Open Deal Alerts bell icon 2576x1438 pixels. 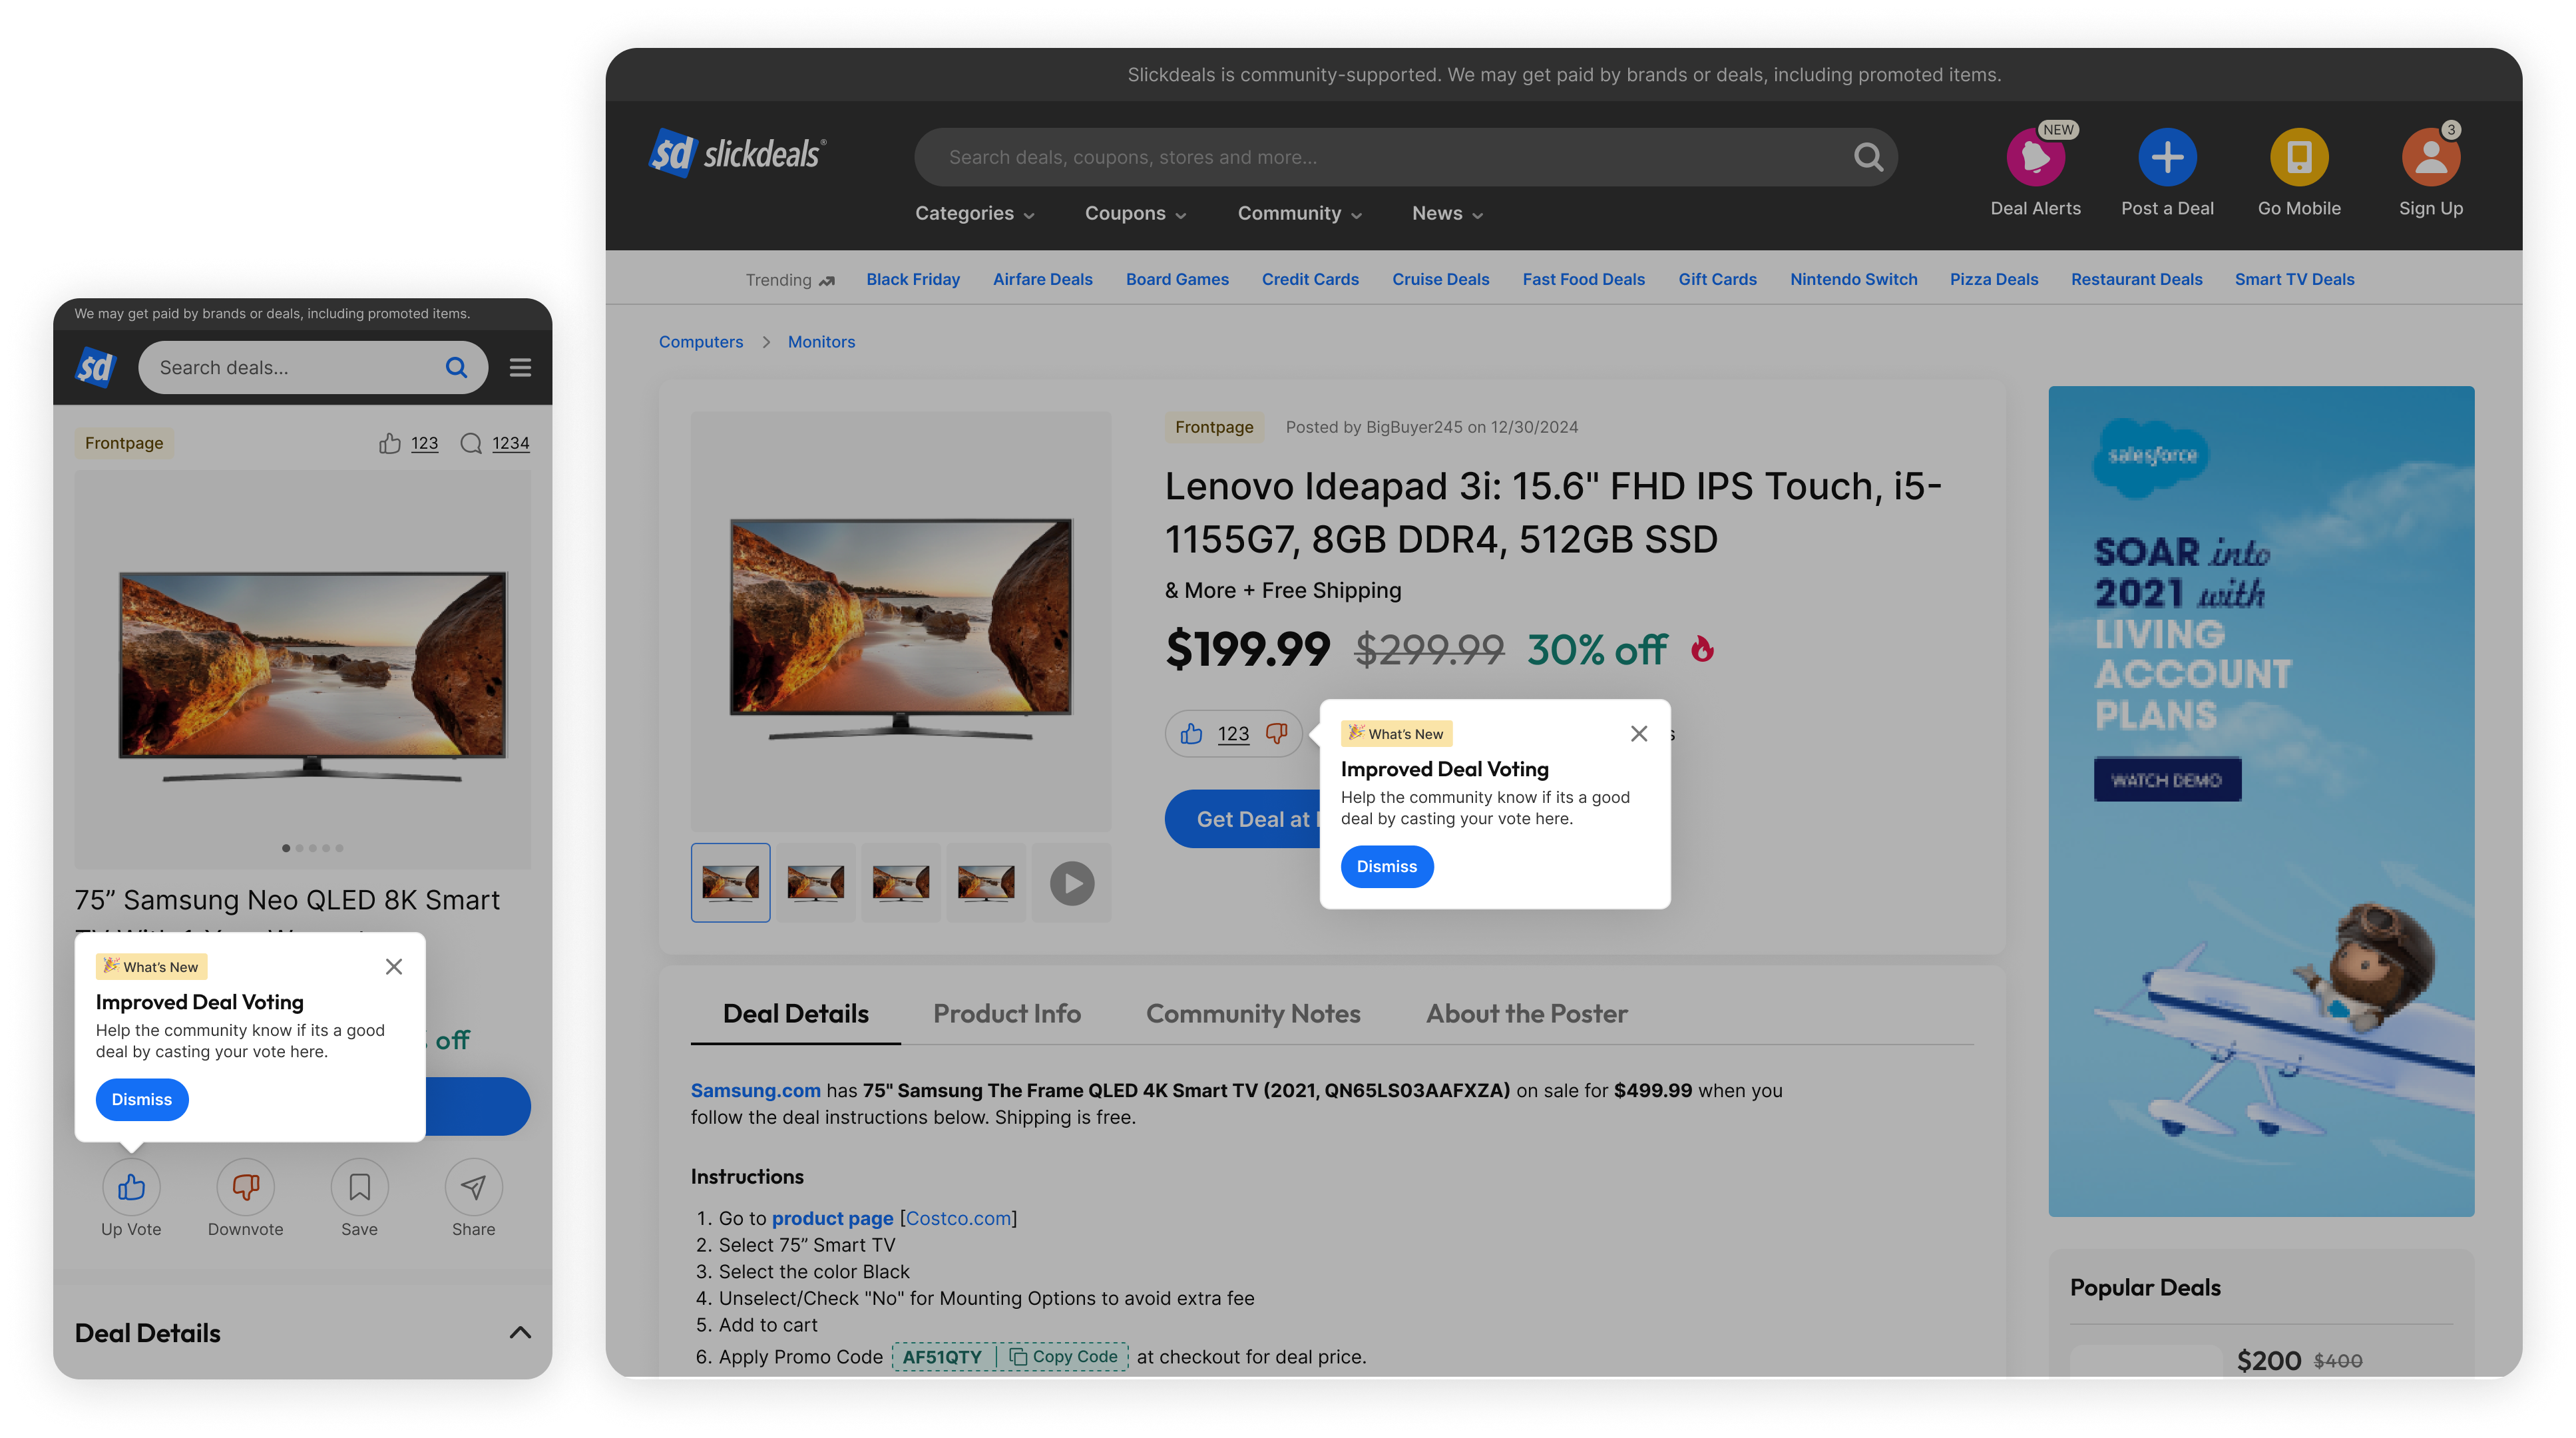coord(2035,157)
